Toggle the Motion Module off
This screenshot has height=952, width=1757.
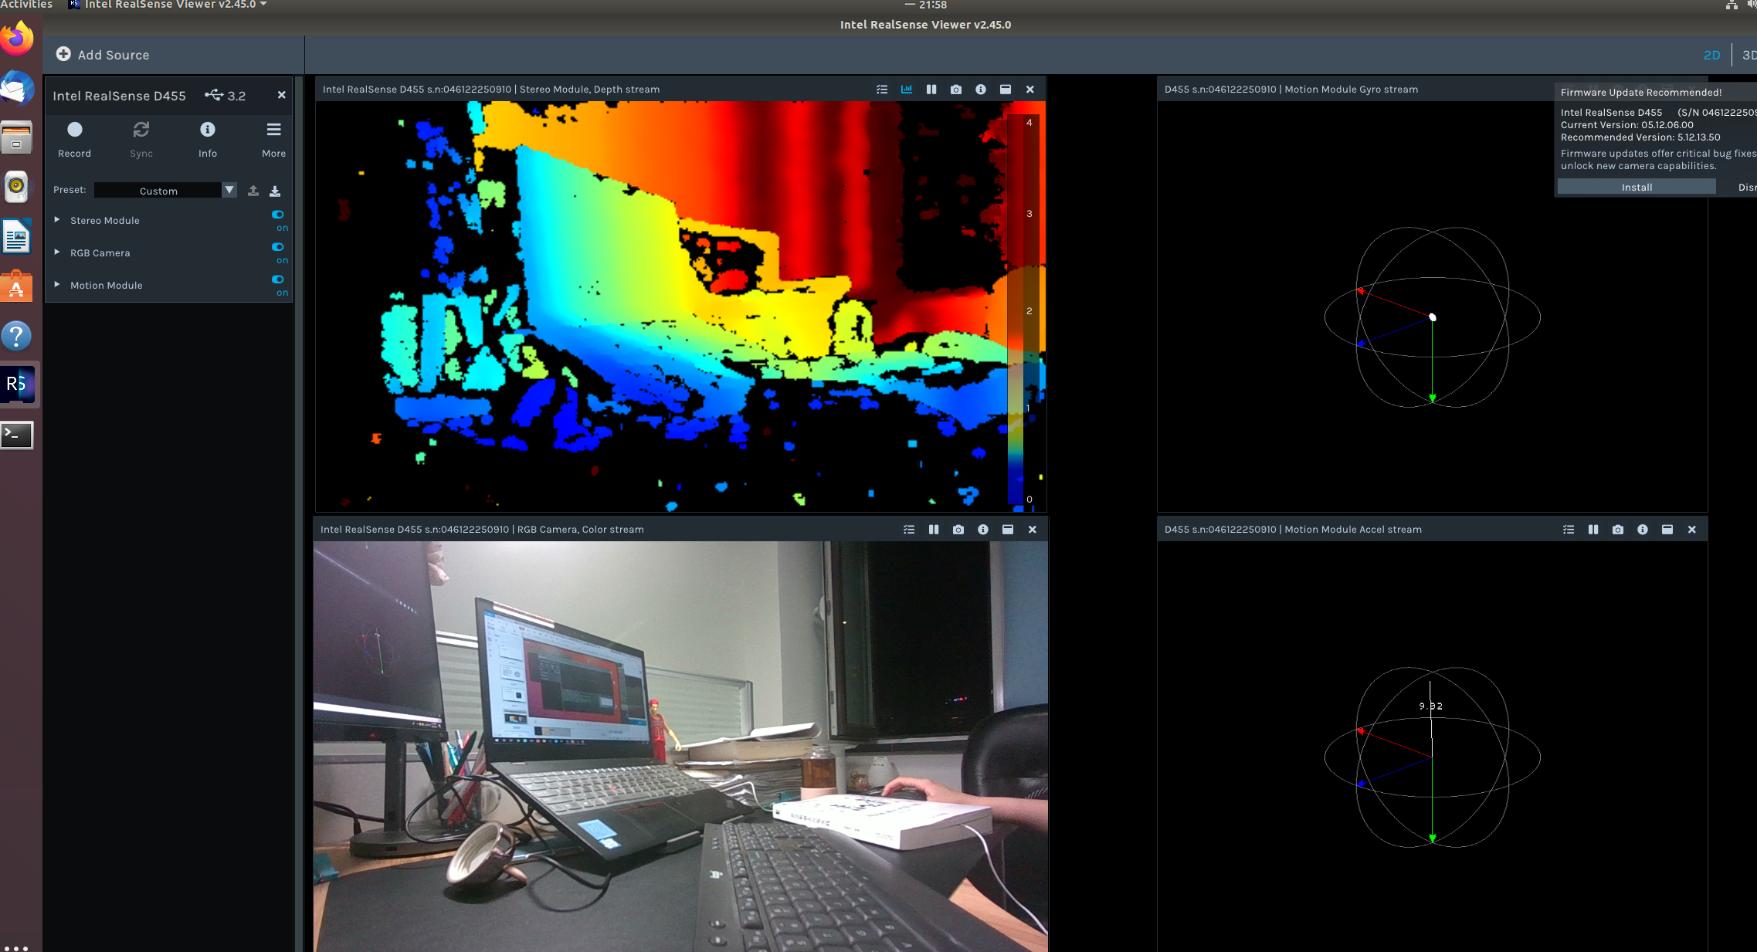(x=279, y=280)
